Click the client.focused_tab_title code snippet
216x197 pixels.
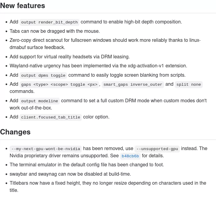[51, 117]
